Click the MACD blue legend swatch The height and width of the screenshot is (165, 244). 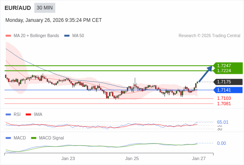(8, 138)
